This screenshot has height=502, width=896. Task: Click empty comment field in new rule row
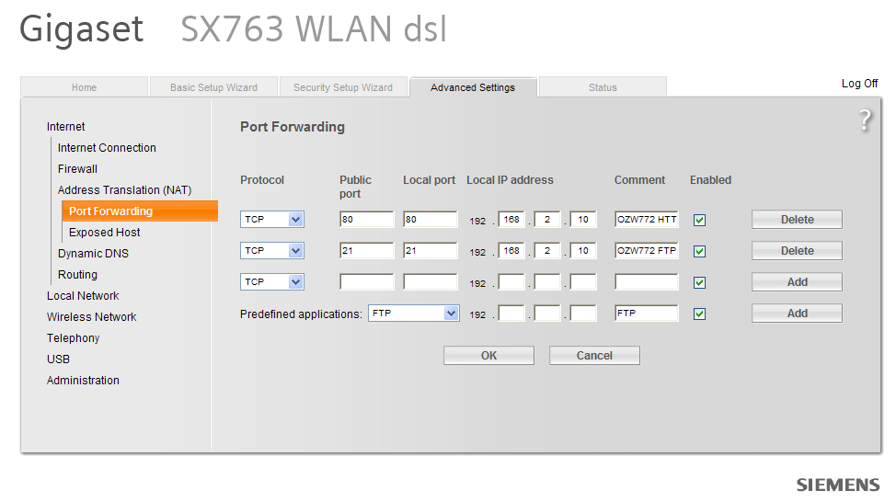(x=647, y=282)
